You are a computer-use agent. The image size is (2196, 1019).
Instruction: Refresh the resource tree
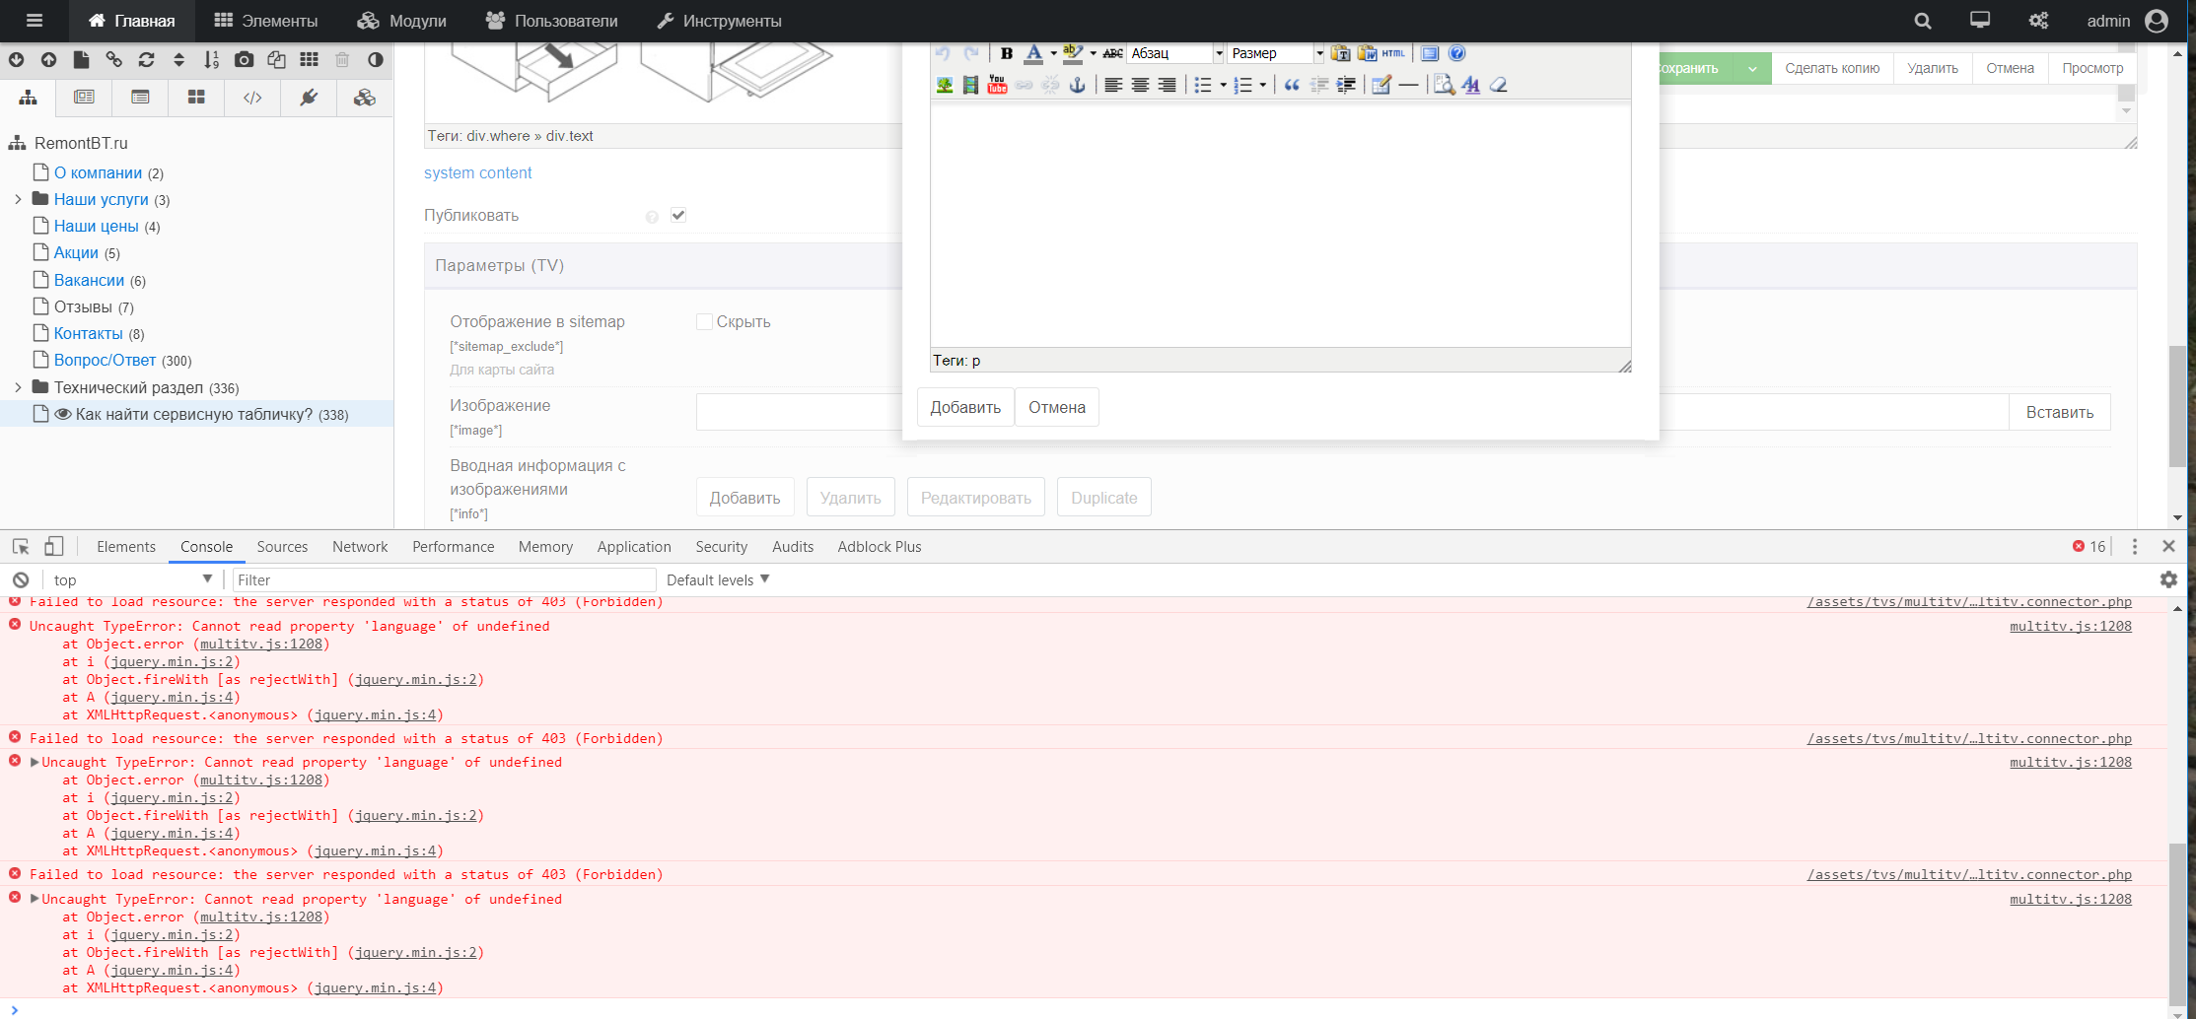(x=146, y=60)
